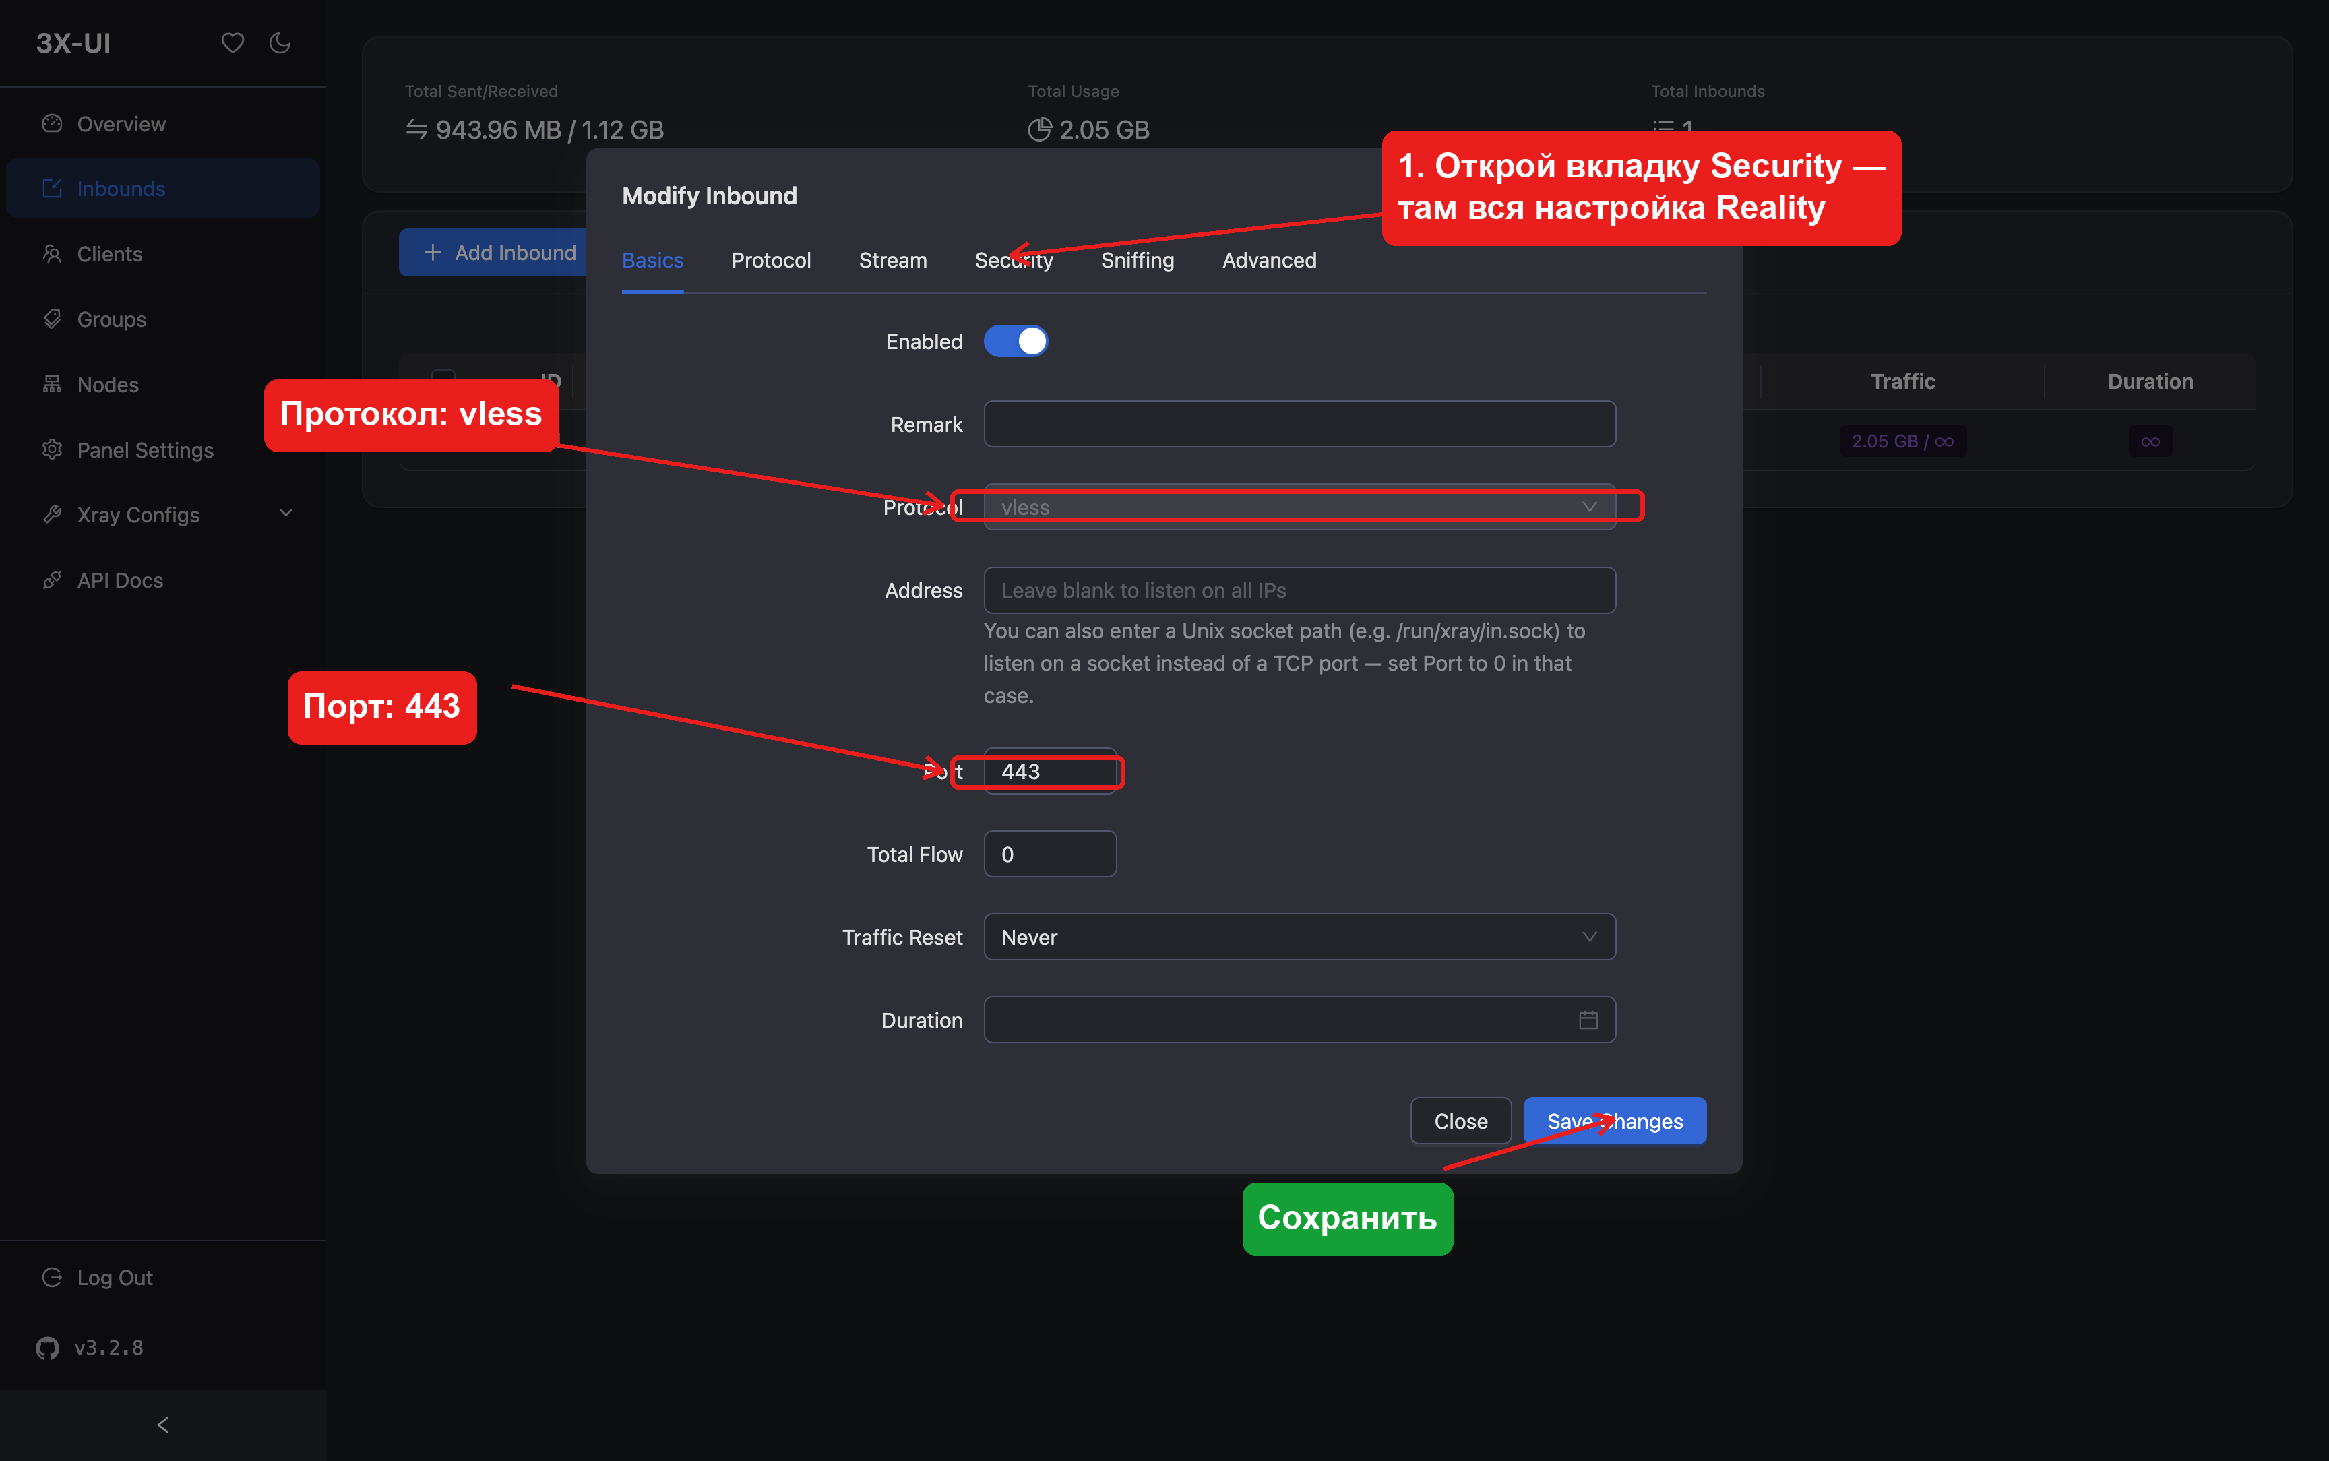Image resolution: width=2329 pixels, height=1461 pixels.
Task: Click the Add Inbound button
Action: (493, 252)
